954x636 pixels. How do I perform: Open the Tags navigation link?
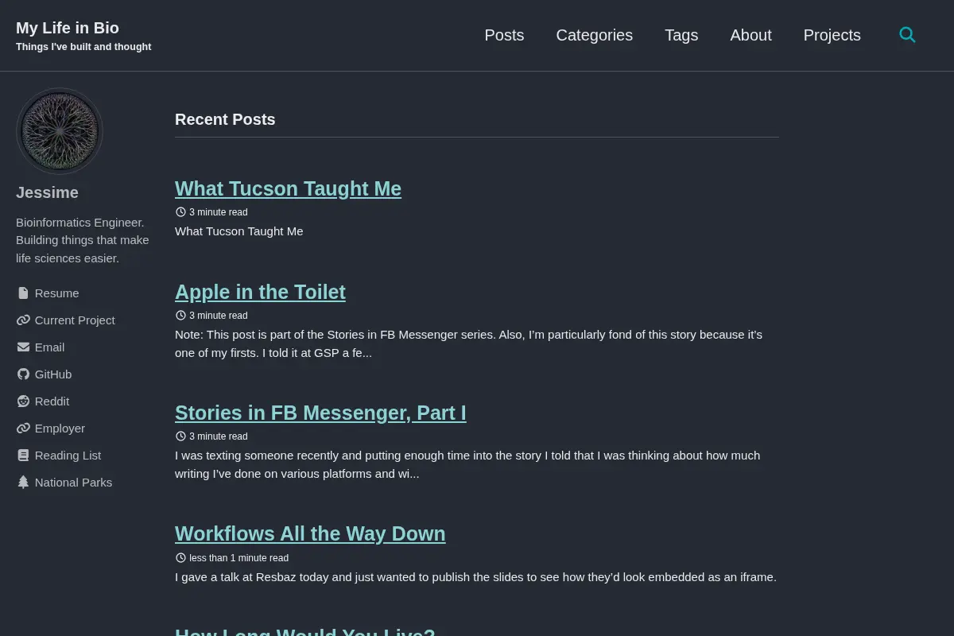click(681, 35)
